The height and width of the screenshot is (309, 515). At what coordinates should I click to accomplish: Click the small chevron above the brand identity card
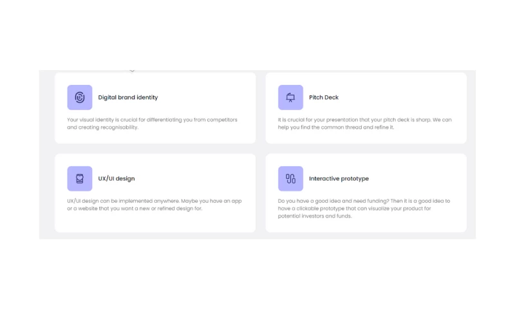132,70
